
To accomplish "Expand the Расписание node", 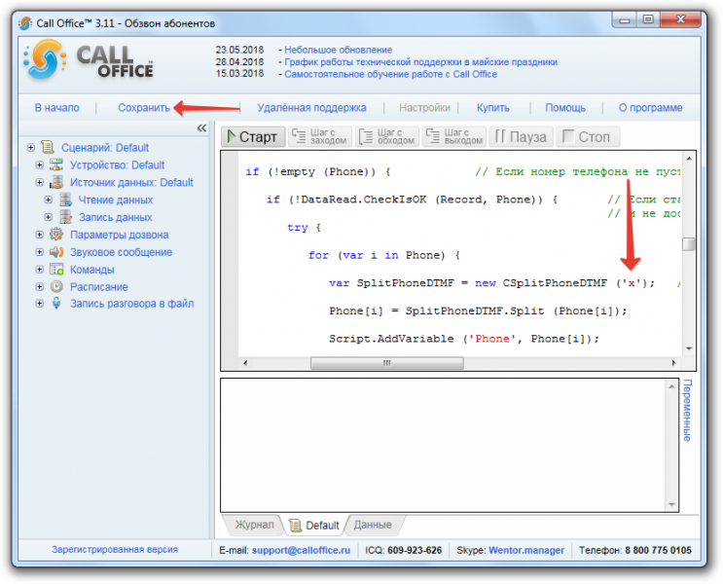I will 40,286.
